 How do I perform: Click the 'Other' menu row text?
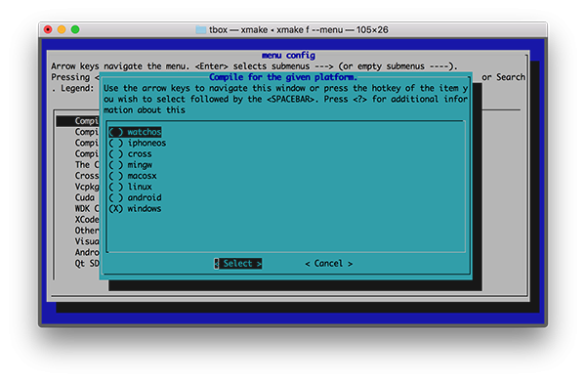(x=87, y=231)
